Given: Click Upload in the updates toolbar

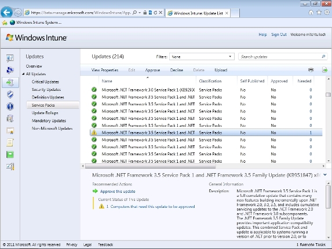Looking at the screenshot, I should click(x=221, y=70).
